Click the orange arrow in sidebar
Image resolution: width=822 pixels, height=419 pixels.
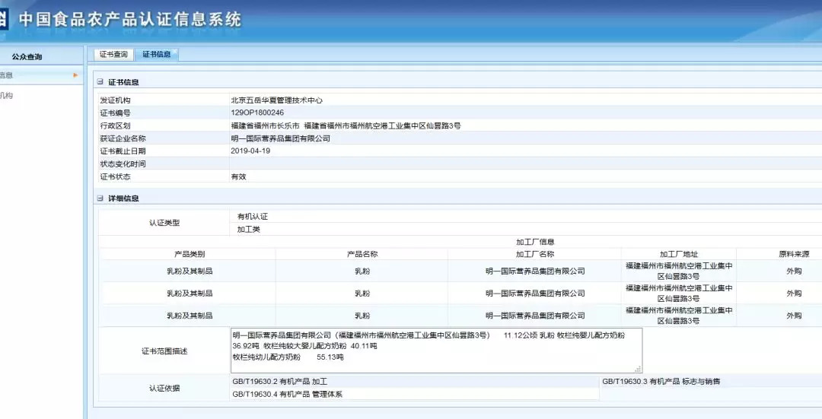[76, 75]
